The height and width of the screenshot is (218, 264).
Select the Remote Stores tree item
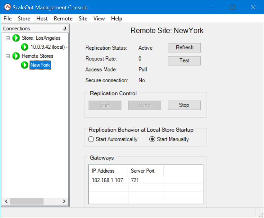click(x=37, y=56)
